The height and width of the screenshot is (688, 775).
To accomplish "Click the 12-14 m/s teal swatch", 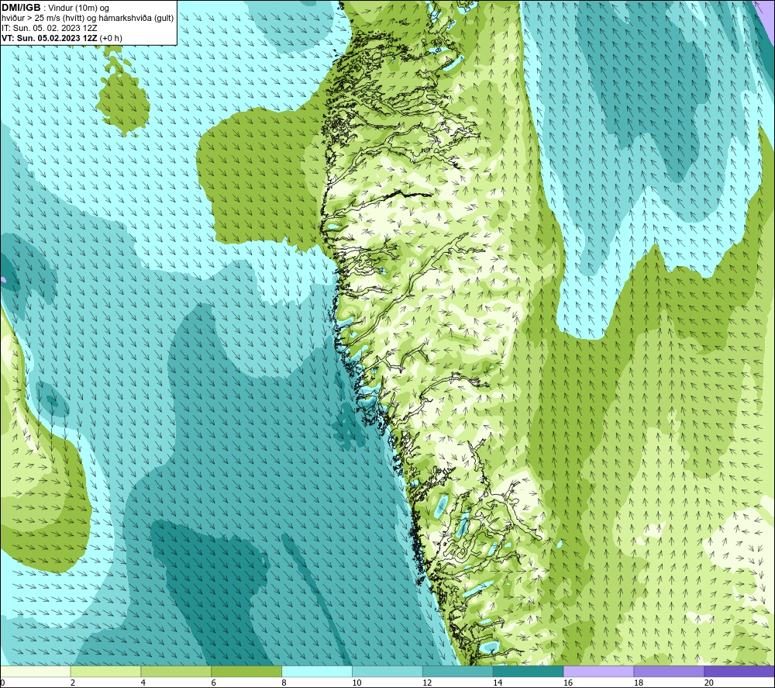I will click(458, 671).
